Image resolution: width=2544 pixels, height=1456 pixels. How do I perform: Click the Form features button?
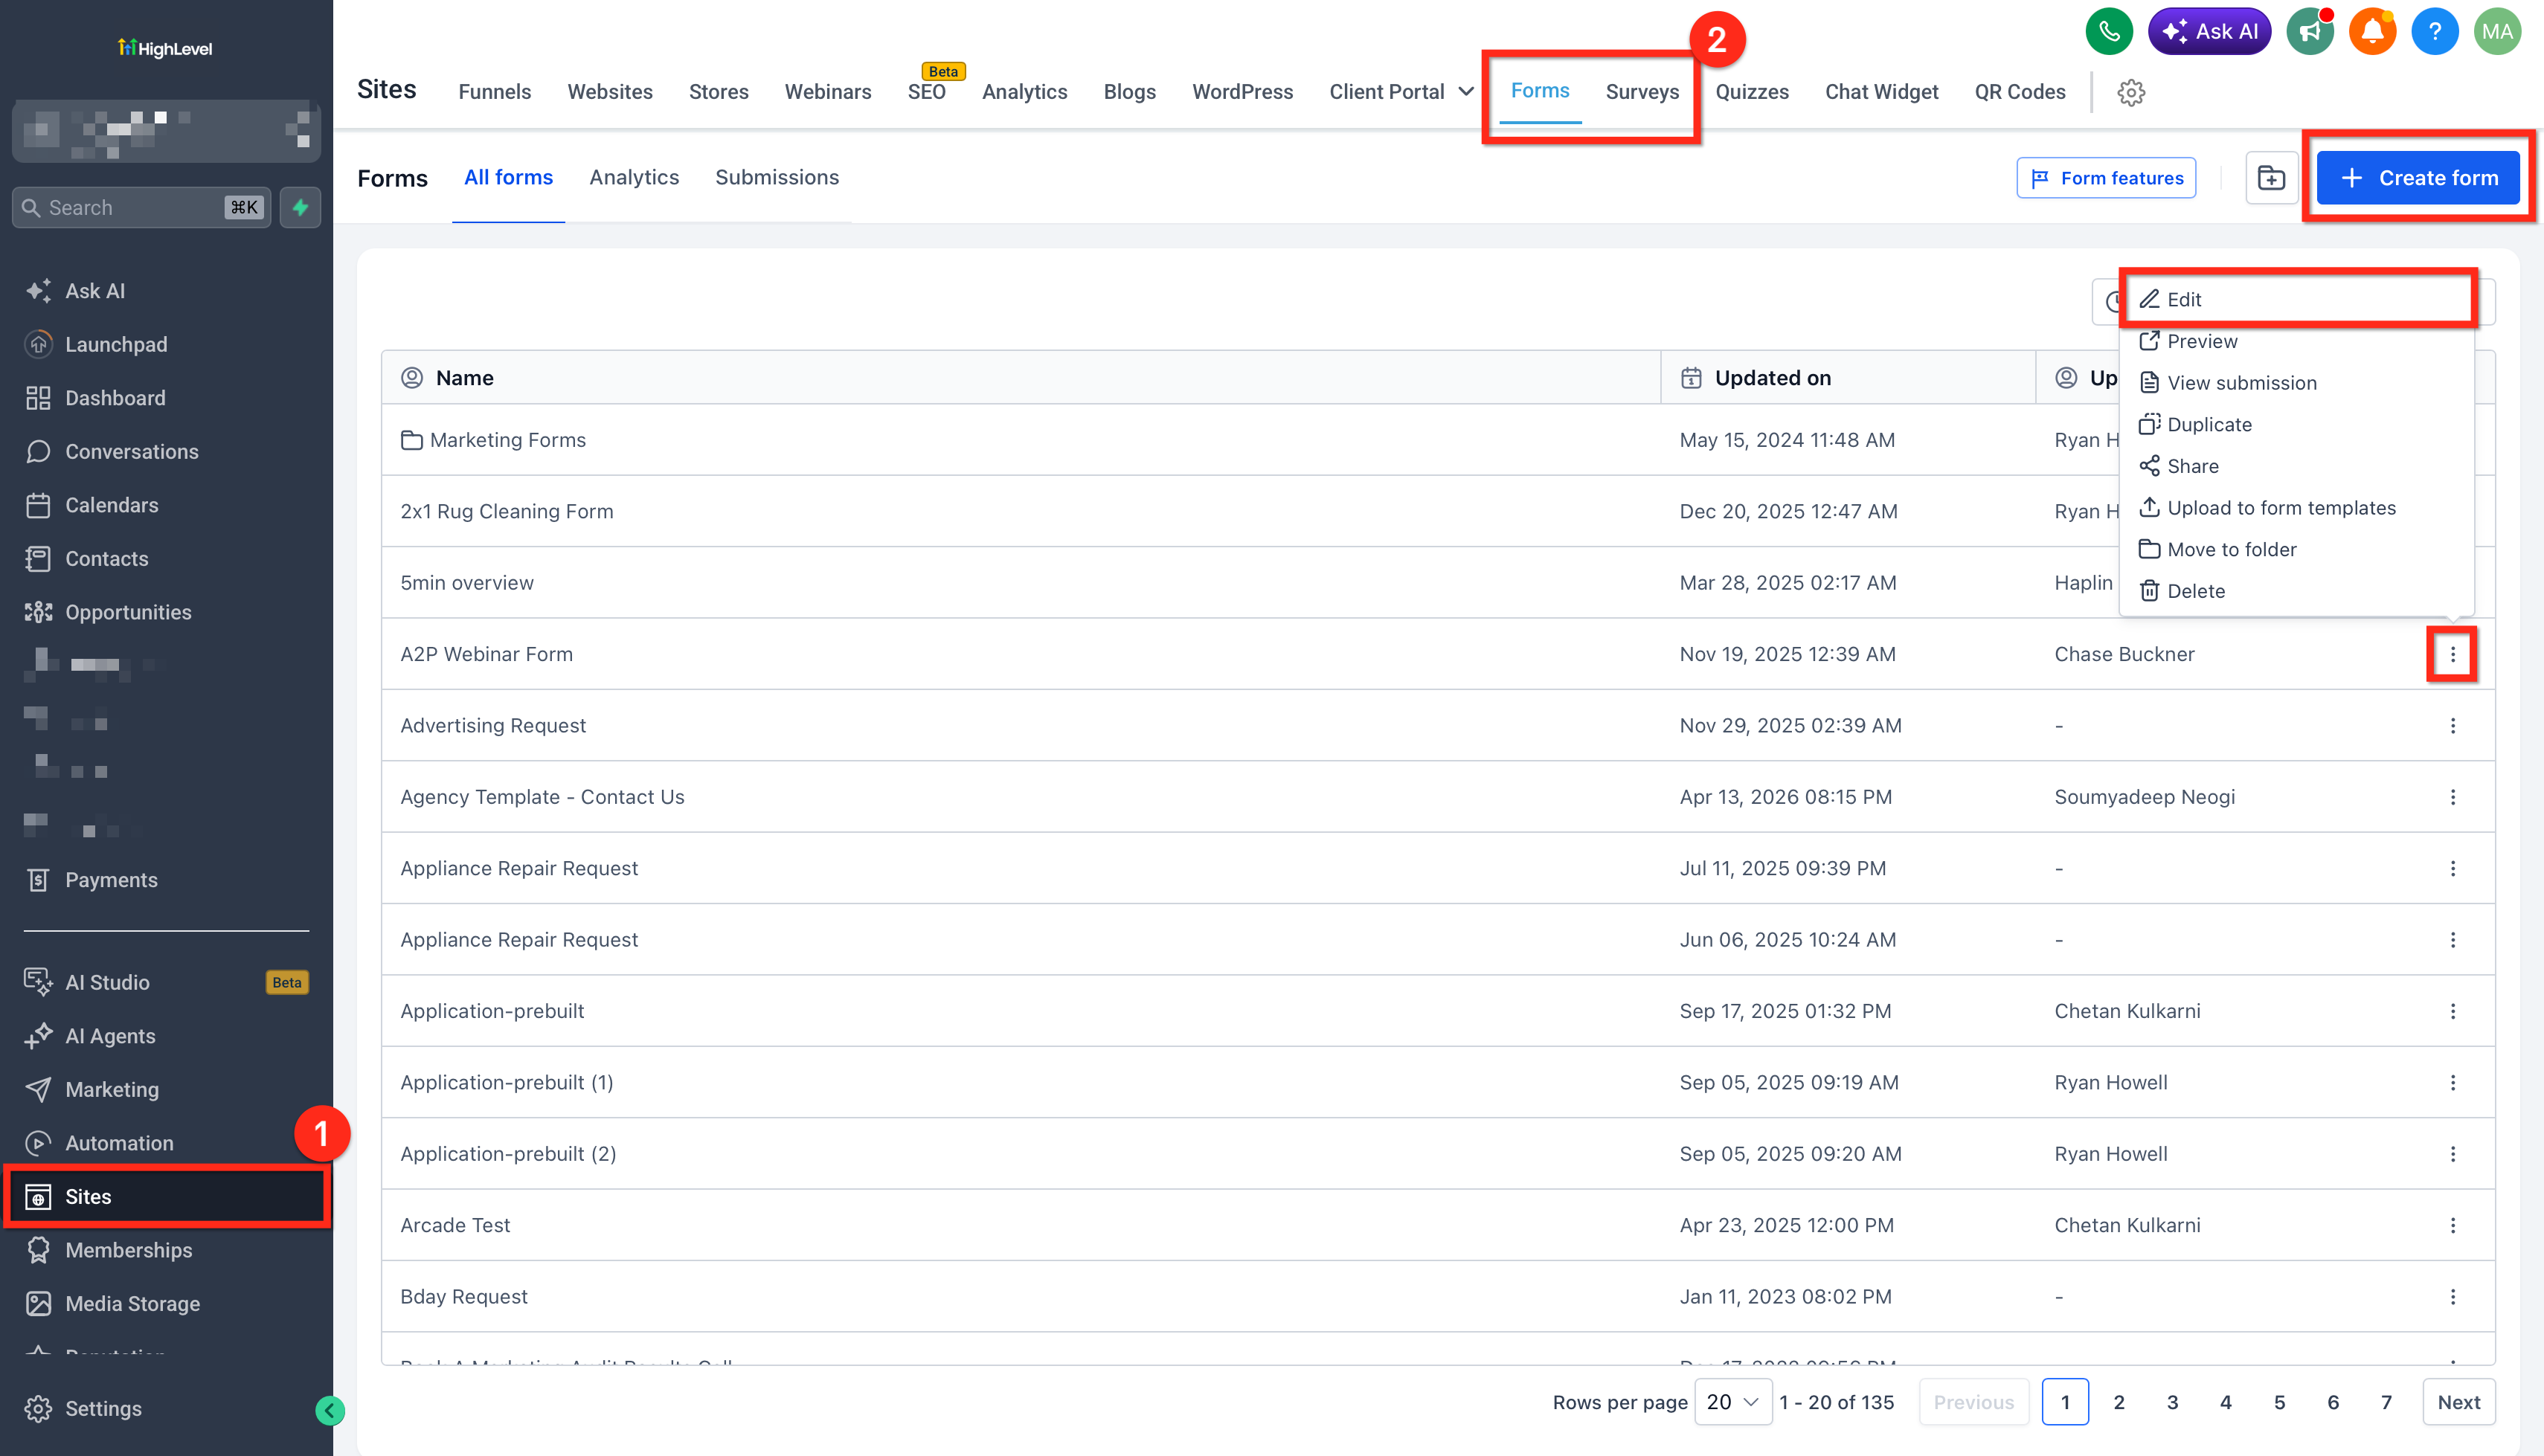(2106, 178)
